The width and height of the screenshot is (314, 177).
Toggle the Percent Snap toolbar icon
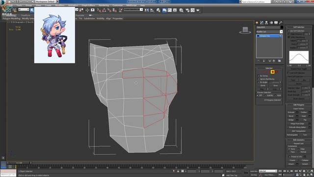pos(109,10)
